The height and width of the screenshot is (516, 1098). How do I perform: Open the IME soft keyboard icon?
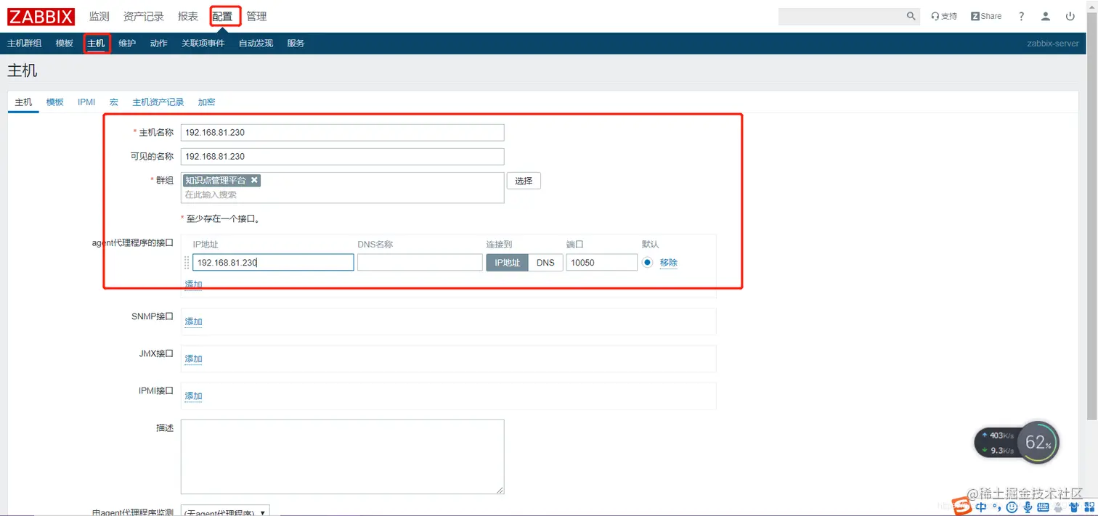pyautogui.click(x=1042, y=507)
